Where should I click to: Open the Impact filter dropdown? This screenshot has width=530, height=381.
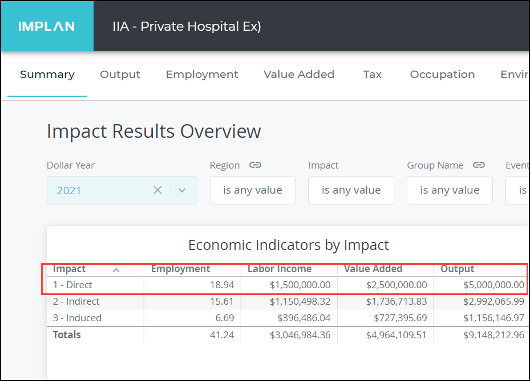coord(351,190)
